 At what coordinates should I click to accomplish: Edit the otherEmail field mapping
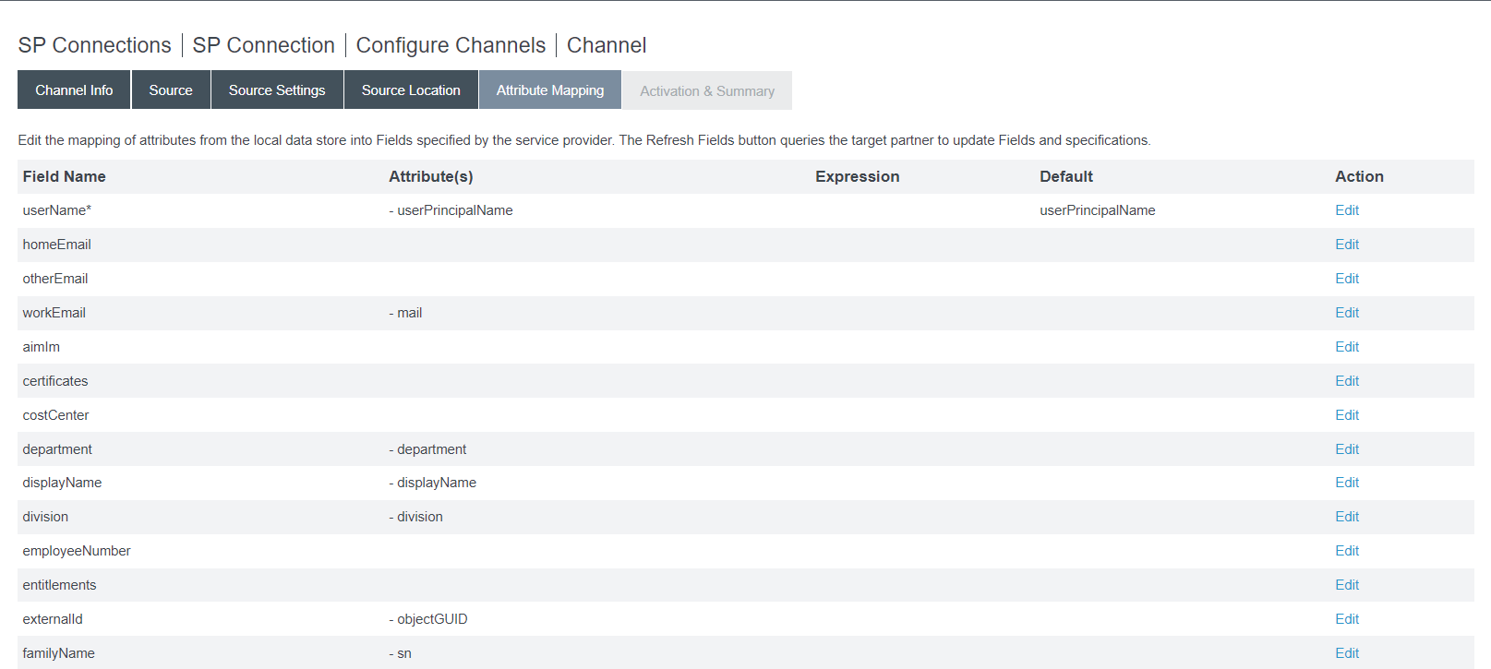1347,279
